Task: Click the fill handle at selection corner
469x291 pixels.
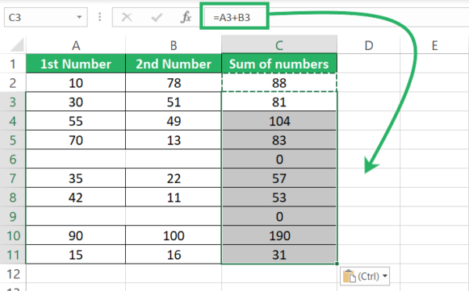Action: [337, 264]
